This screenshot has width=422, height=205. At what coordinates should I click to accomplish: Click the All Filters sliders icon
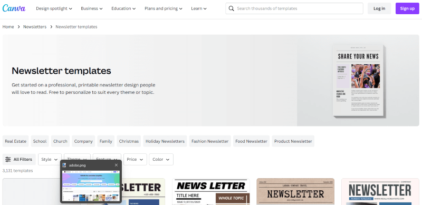coord(8,159)
